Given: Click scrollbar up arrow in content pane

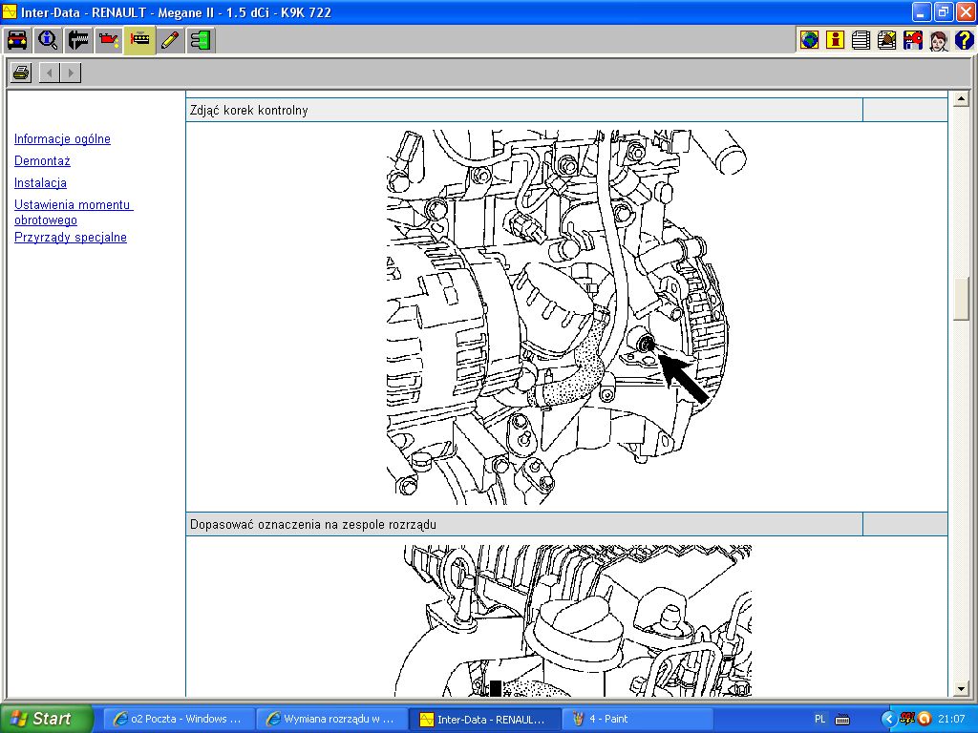Looking at the screenshot, I should click(961, 98).
